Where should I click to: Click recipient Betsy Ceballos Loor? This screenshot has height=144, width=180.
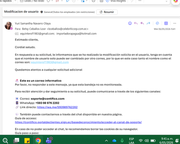(55, 29)
